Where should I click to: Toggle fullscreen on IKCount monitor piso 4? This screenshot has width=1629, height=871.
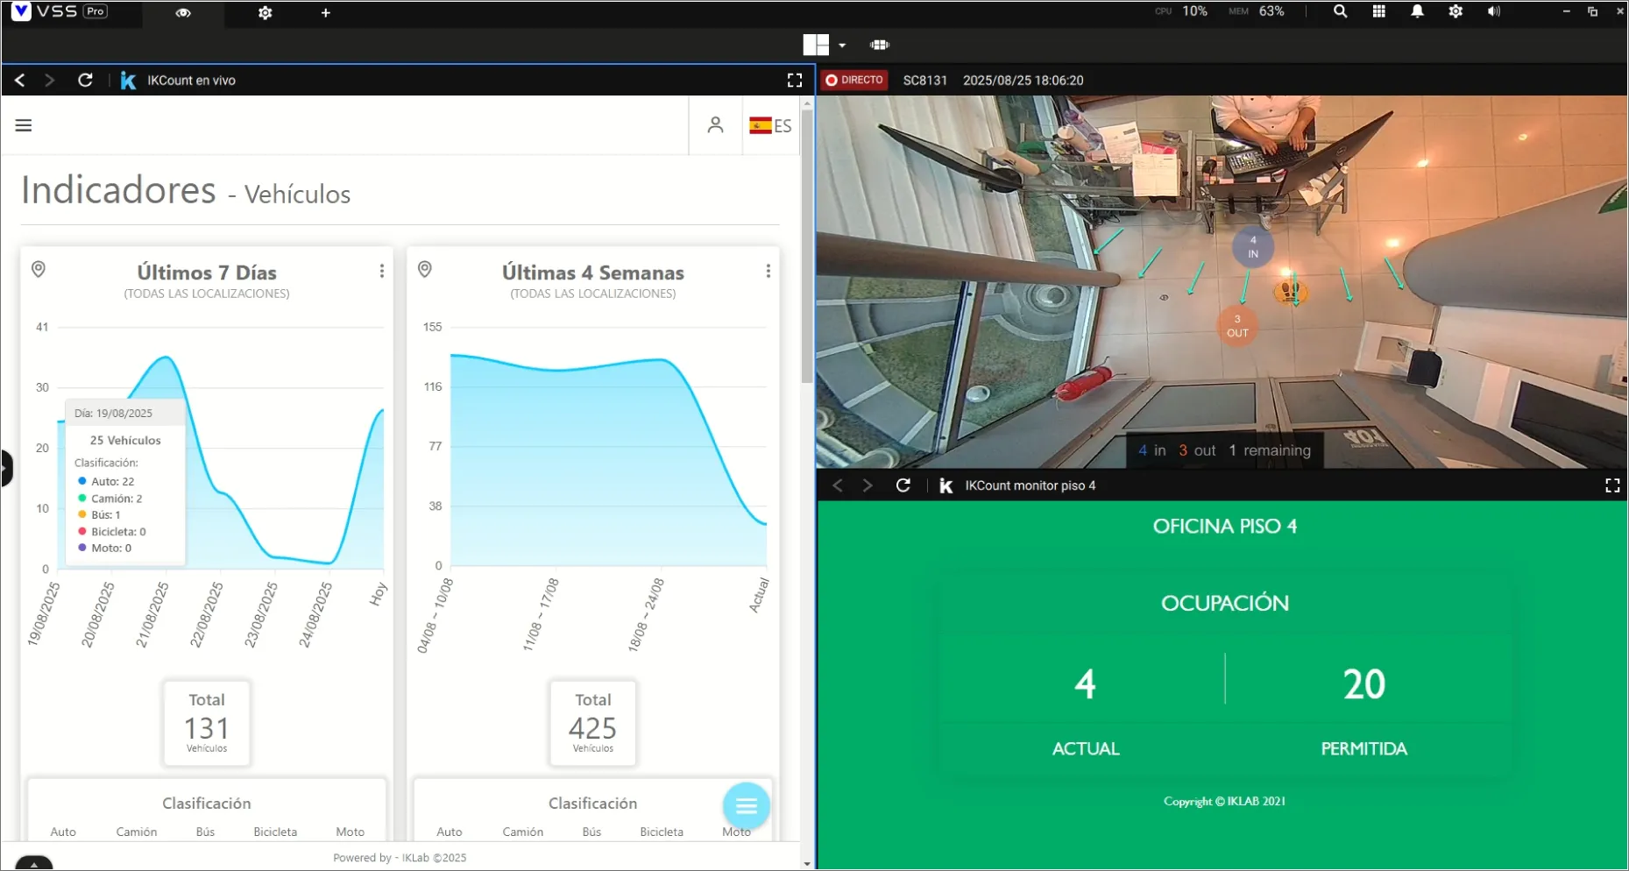tap(1611, 485)
